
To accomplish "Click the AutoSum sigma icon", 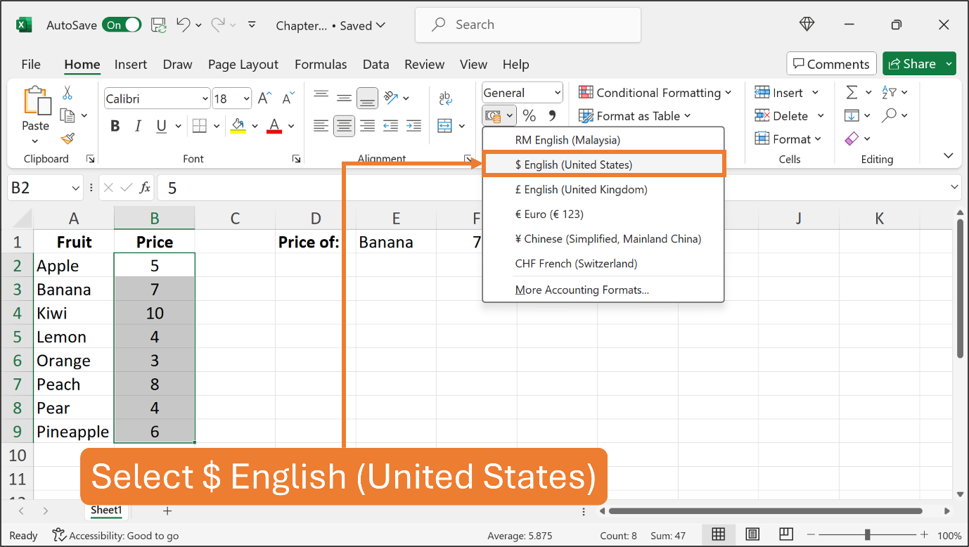I will pyautogui.click(x=852, y=93).
